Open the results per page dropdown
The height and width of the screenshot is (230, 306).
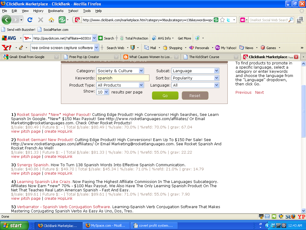102,92
